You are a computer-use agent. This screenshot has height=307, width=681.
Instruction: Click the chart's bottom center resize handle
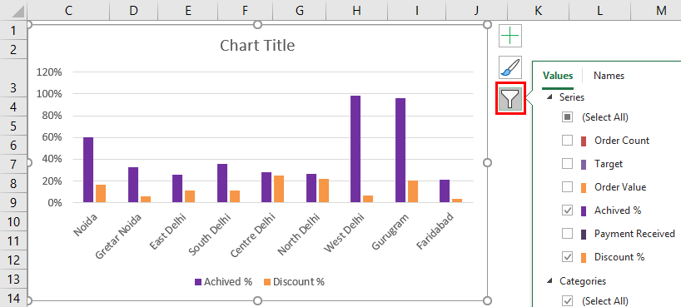tap(257, 300)
